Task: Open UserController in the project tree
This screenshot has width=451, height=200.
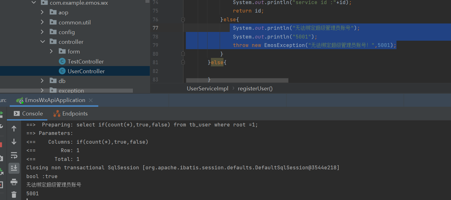Action: [86, 71]
